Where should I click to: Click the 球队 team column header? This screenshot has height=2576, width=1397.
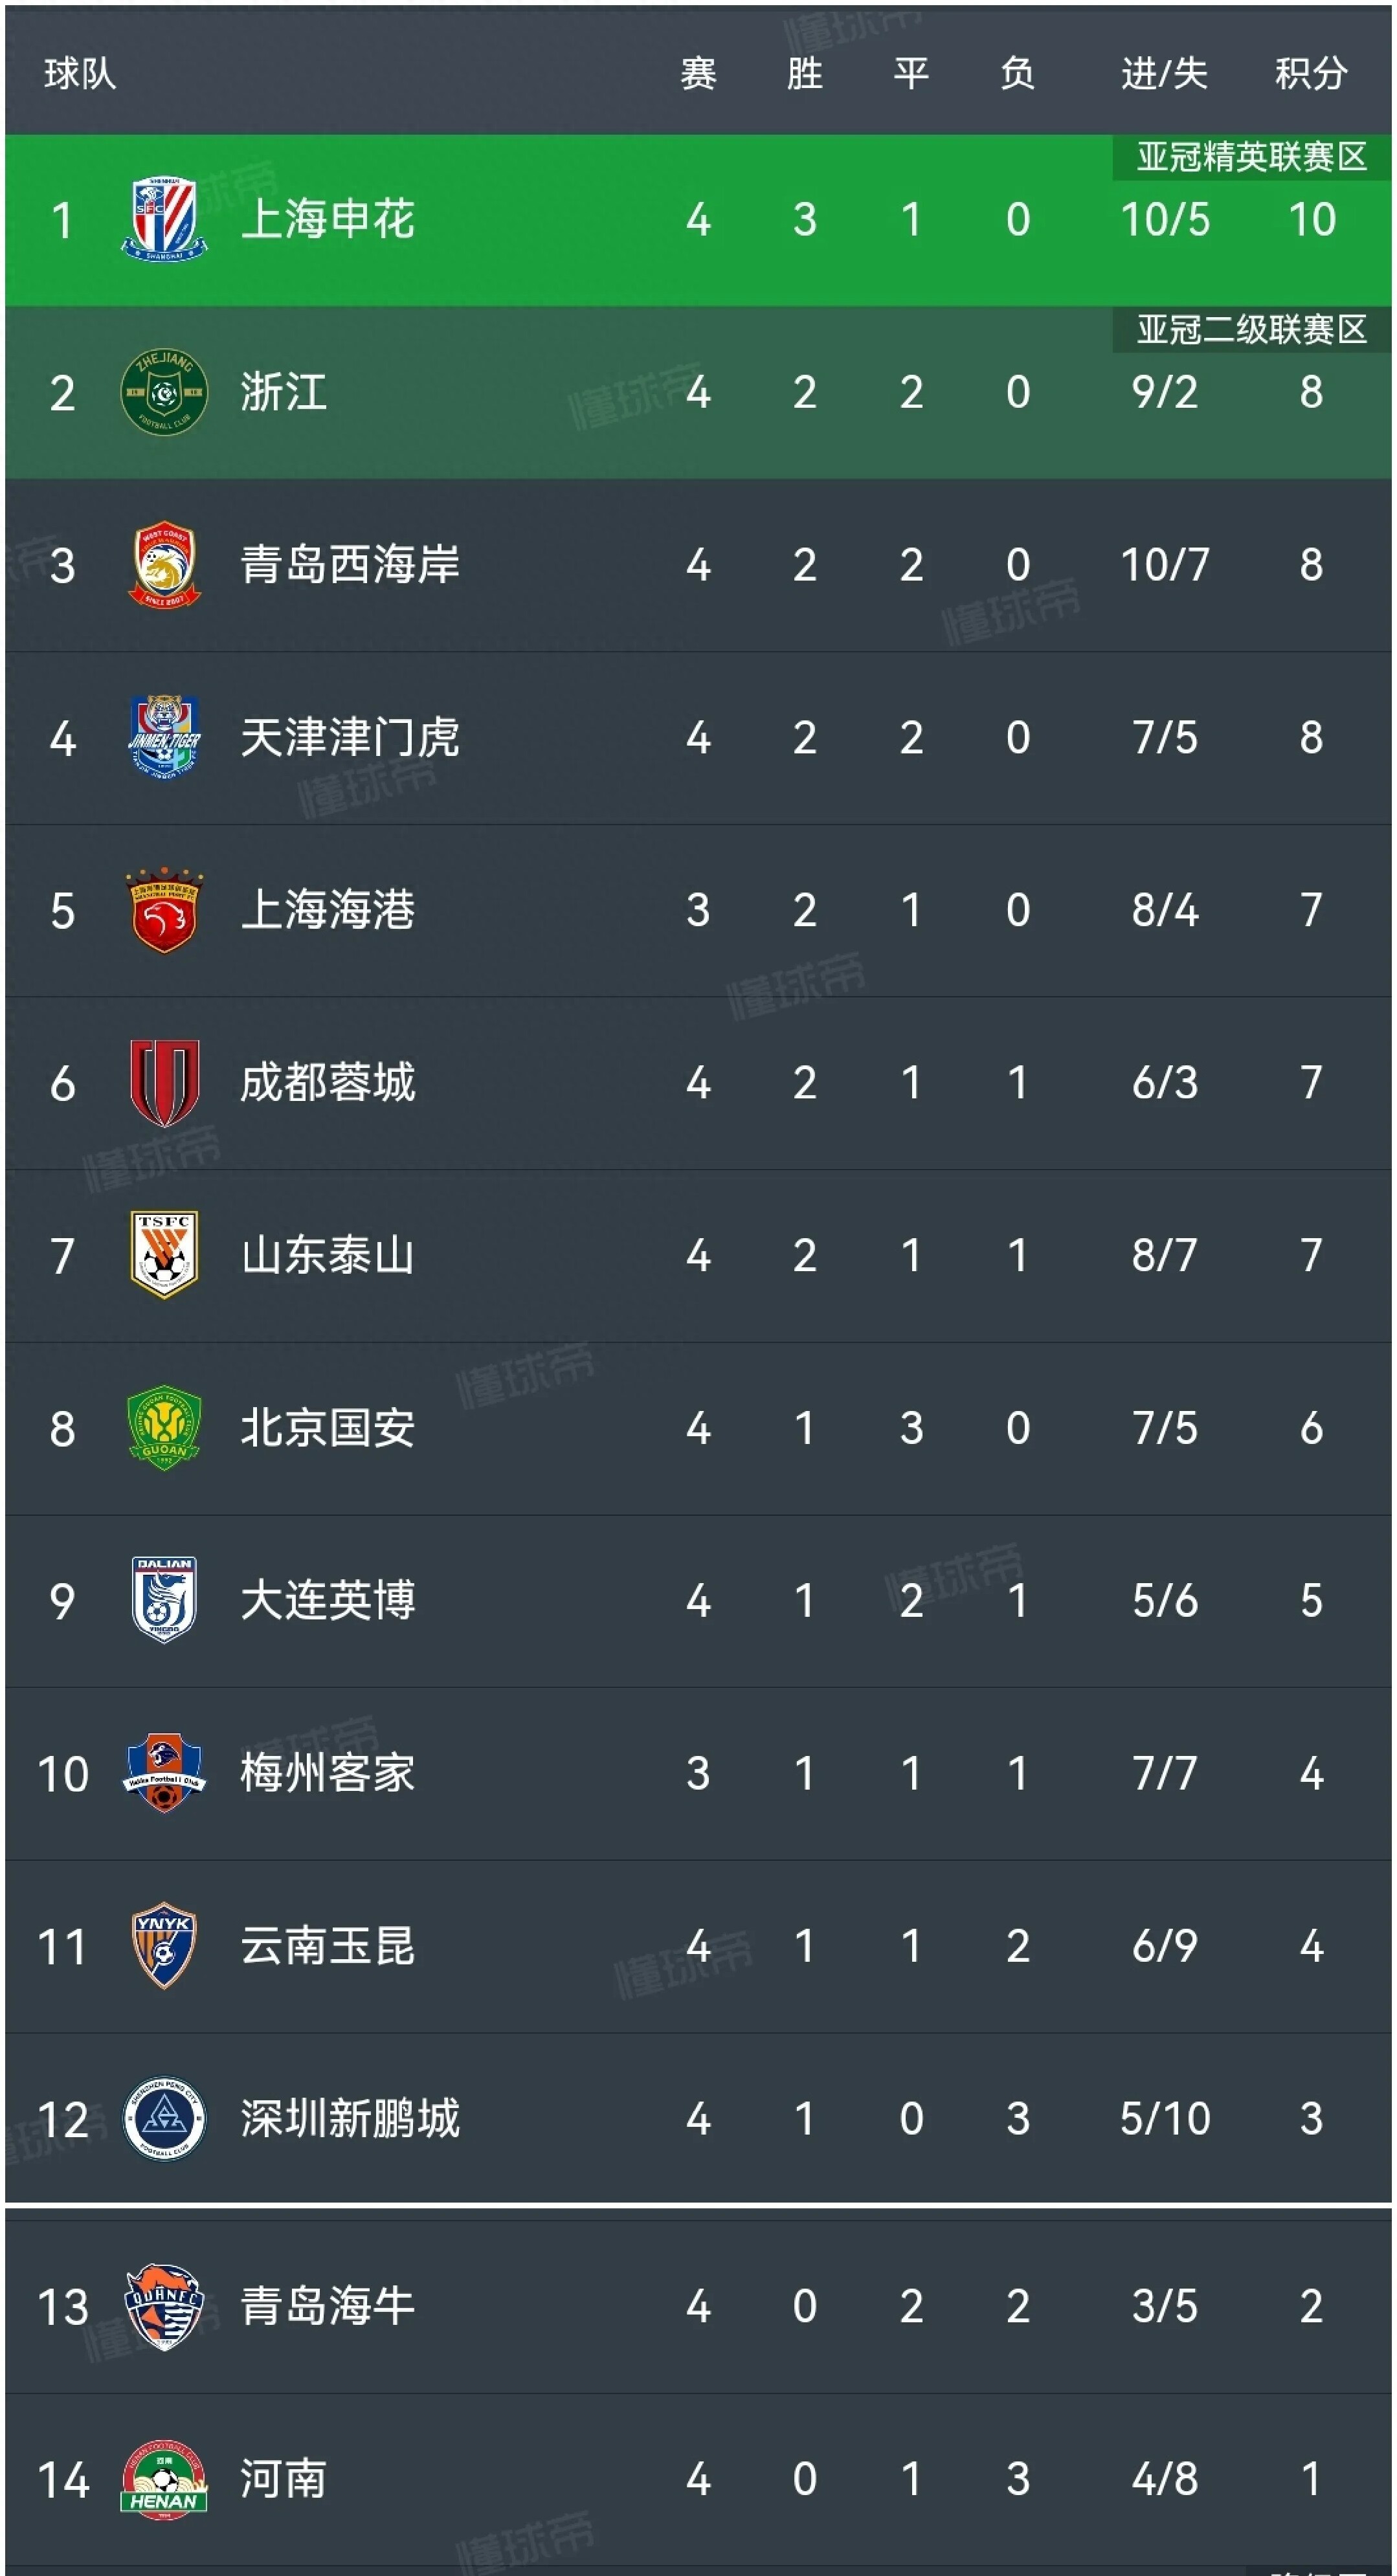[80, 73]
